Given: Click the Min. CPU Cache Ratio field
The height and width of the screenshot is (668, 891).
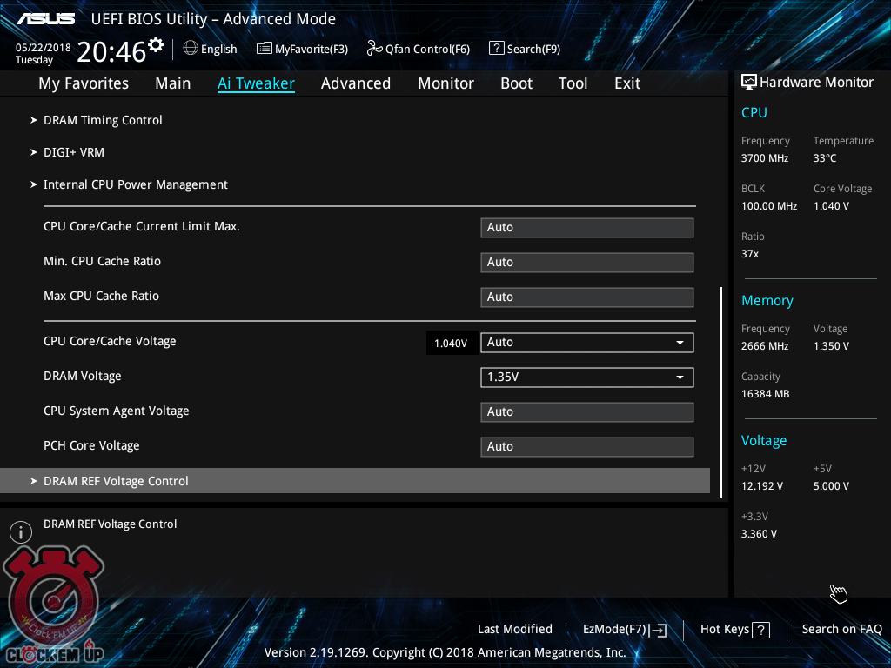Looking at the screenshot, I should [586, 263].
